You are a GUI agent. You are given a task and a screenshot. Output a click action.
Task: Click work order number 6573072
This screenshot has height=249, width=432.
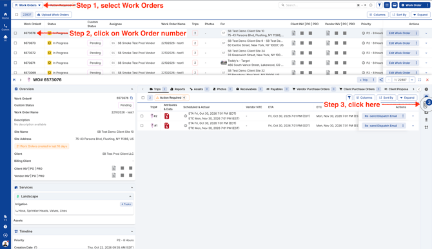[30, 53]
